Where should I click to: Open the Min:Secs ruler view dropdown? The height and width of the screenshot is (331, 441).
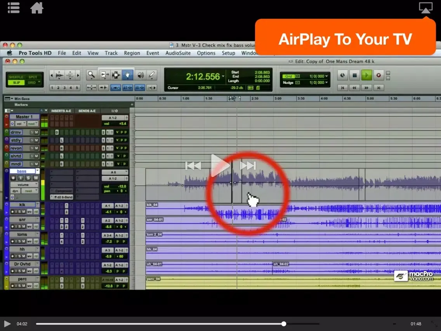point(12,99)
